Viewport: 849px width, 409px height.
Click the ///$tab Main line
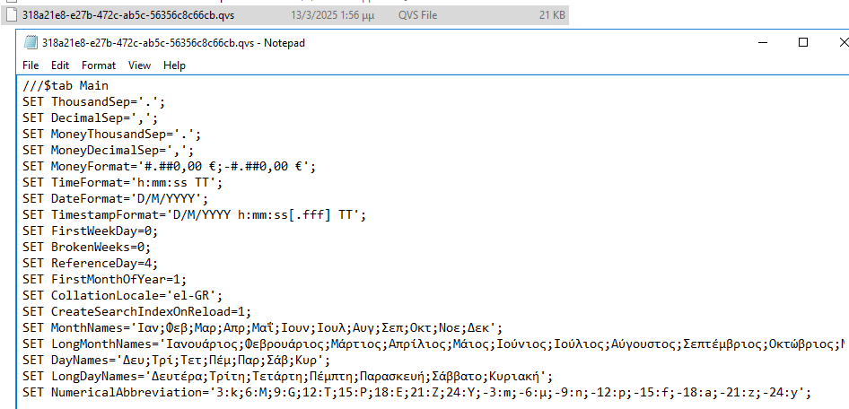point(66,85)
